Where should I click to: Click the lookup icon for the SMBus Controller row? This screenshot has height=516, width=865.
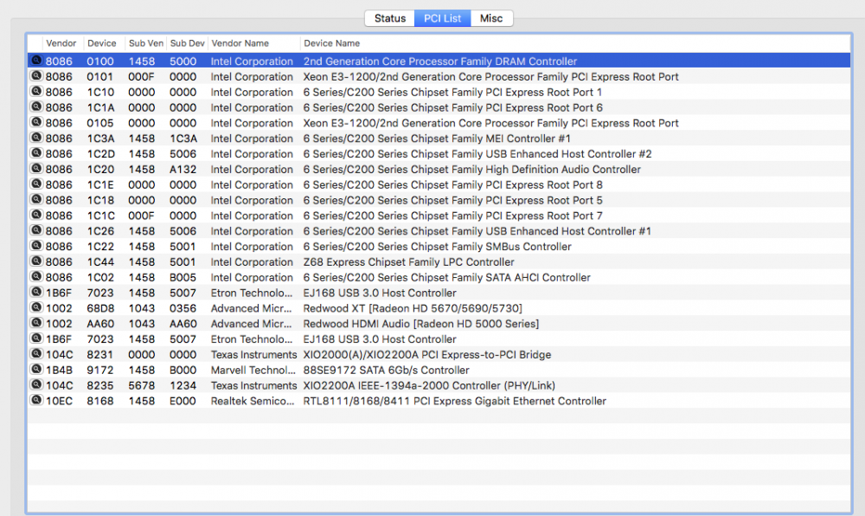[36, 246]
